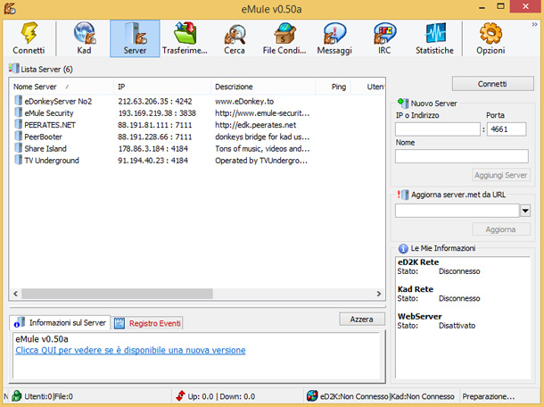The width and height of the screenshot is (544, 407).
Task: Select description http://edk.peerates.net
Action: pos(256,125)
